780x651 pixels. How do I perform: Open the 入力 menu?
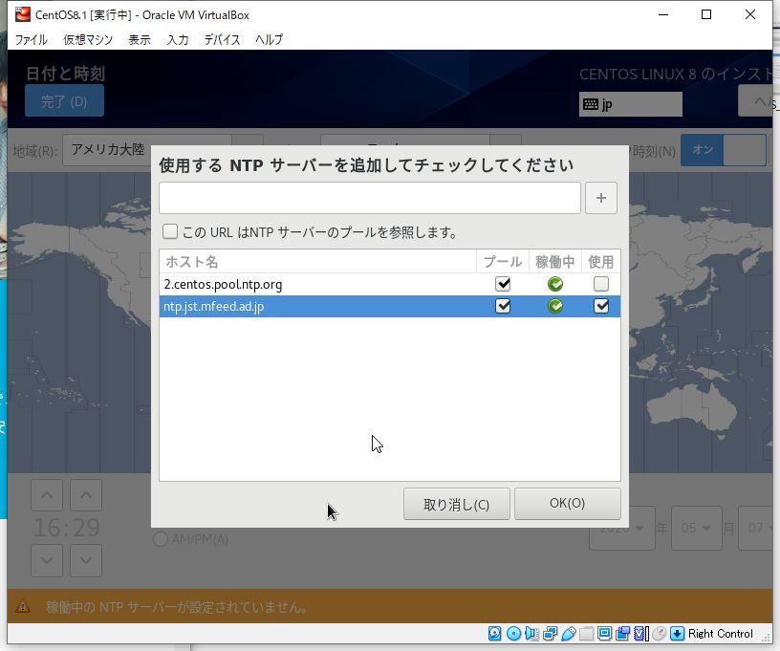(x=178, y=40)
